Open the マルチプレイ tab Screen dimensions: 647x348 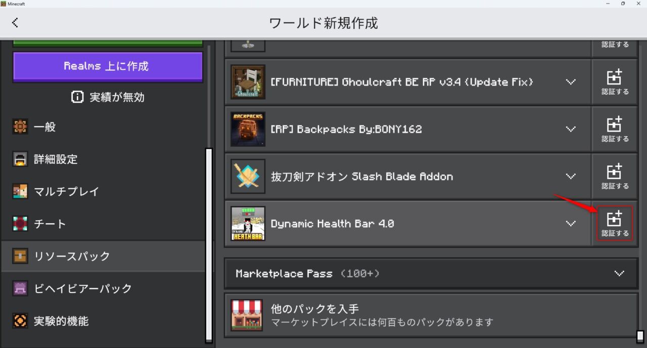pyautogui.click(x=103, y=192)
